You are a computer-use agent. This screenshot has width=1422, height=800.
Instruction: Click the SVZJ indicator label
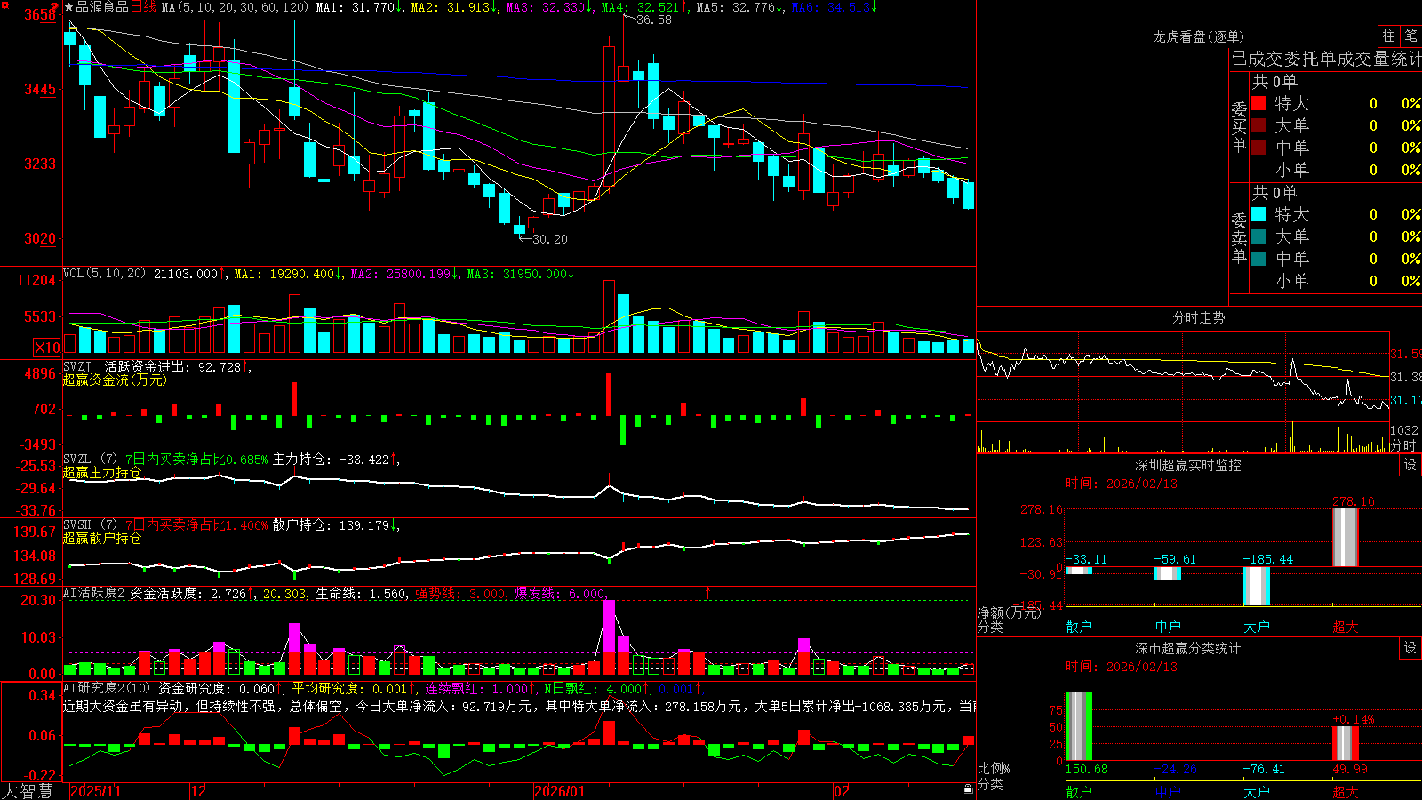coord(77,366)
